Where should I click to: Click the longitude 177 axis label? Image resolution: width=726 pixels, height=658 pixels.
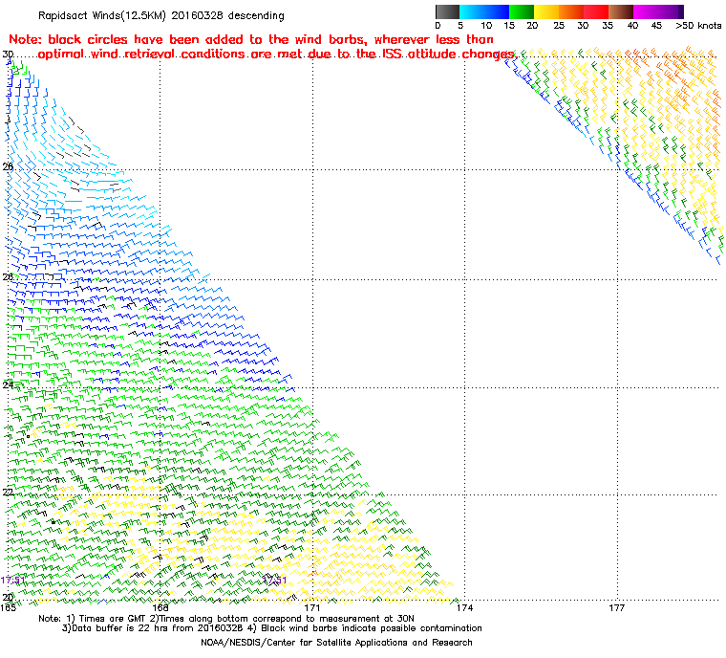[x=617, y=607]
